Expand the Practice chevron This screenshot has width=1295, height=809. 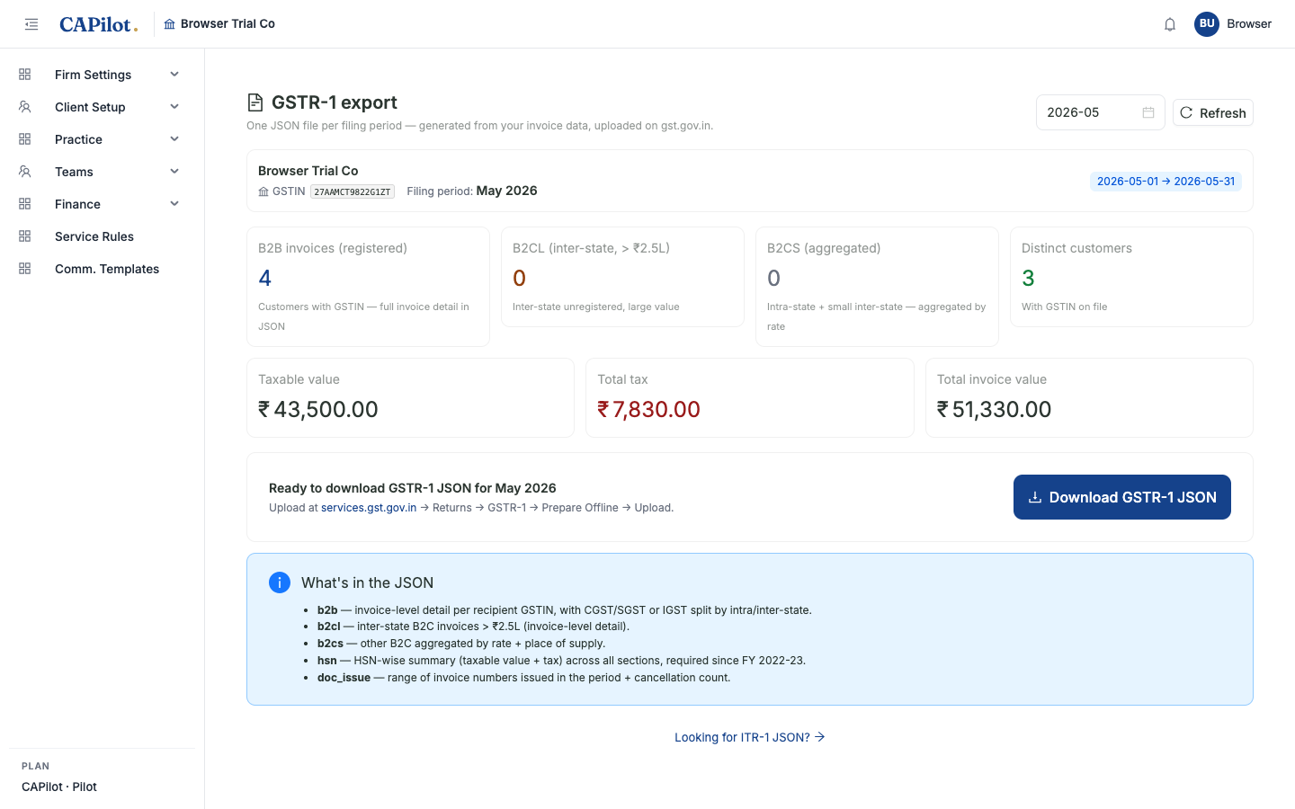(174, 139)
